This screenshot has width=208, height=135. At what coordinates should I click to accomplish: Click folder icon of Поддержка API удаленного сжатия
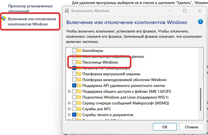[x=79, y=85]
